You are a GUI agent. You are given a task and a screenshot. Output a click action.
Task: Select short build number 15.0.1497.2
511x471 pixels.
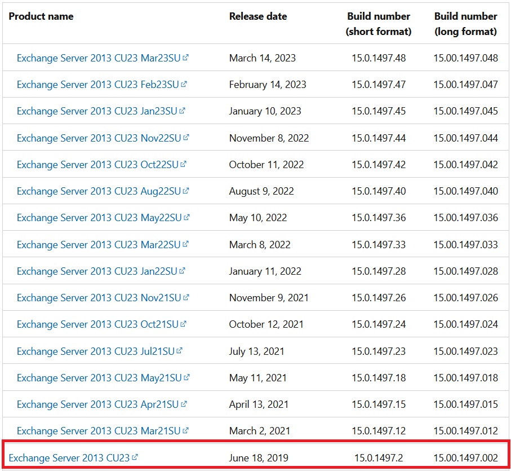point(379,458)
